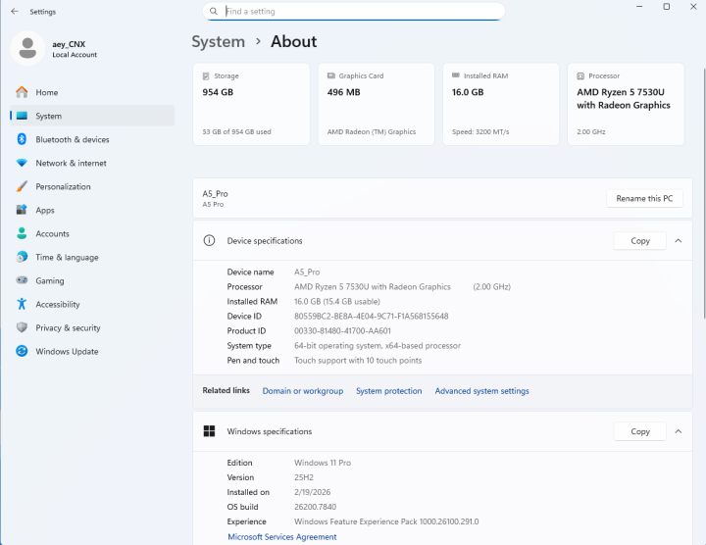706x545 pixels.
Task: Open the Home settings page icon
Action: click(22, 92)
